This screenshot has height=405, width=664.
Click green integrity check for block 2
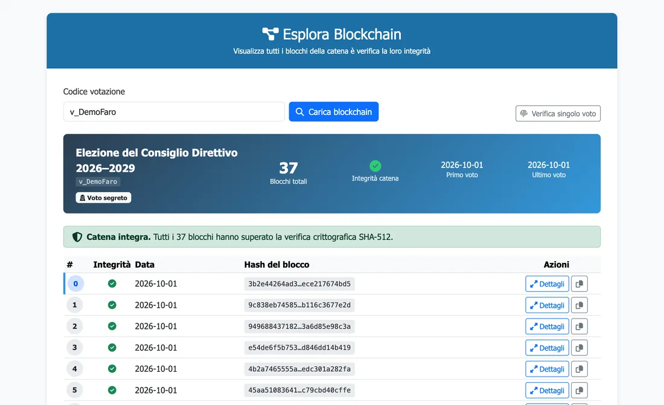tap(112, 326)
